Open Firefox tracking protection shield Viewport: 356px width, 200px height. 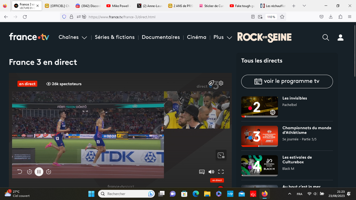tap(64, 17)
